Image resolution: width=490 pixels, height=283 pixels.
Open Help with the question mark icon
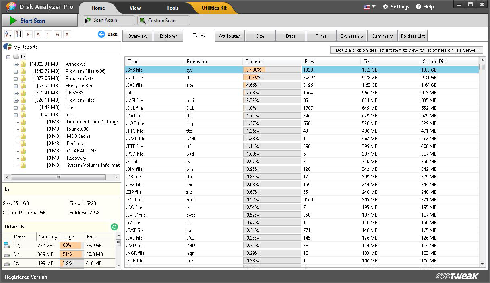(x=425, y=7)
